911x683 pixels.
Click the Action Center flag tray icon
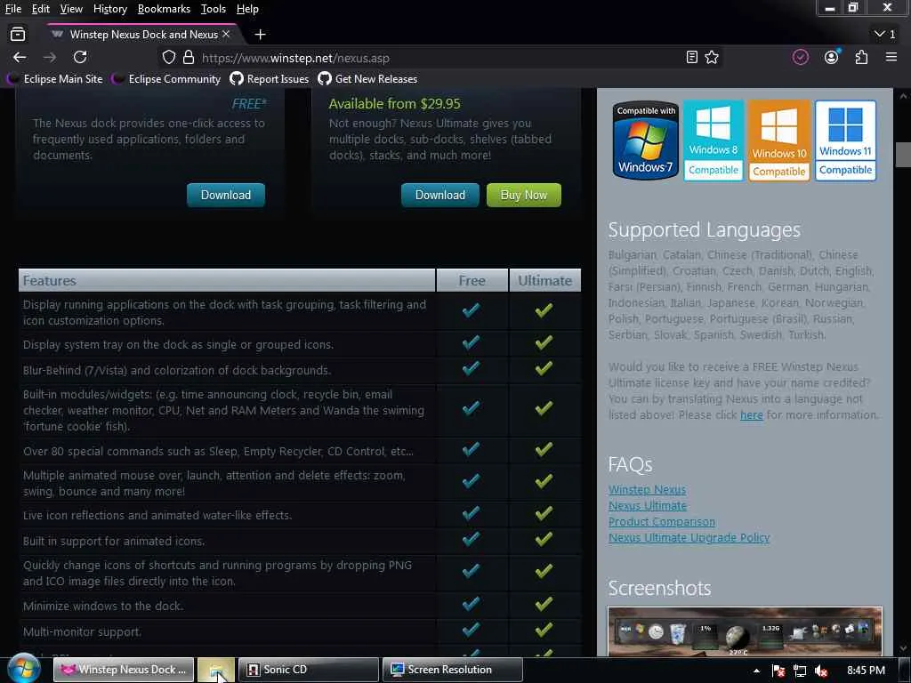[x=778, y=671]
